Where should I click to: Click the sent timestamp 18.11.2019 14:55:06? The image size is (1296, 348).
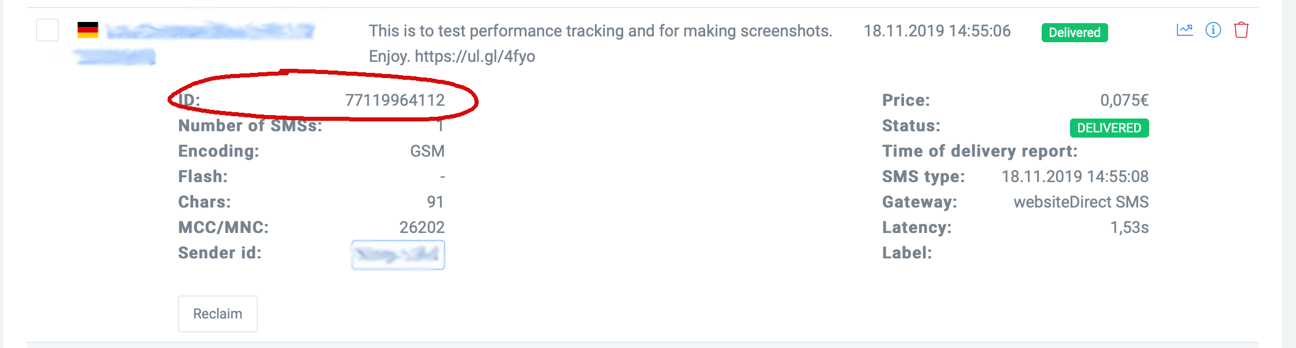(x=936, y=31)
